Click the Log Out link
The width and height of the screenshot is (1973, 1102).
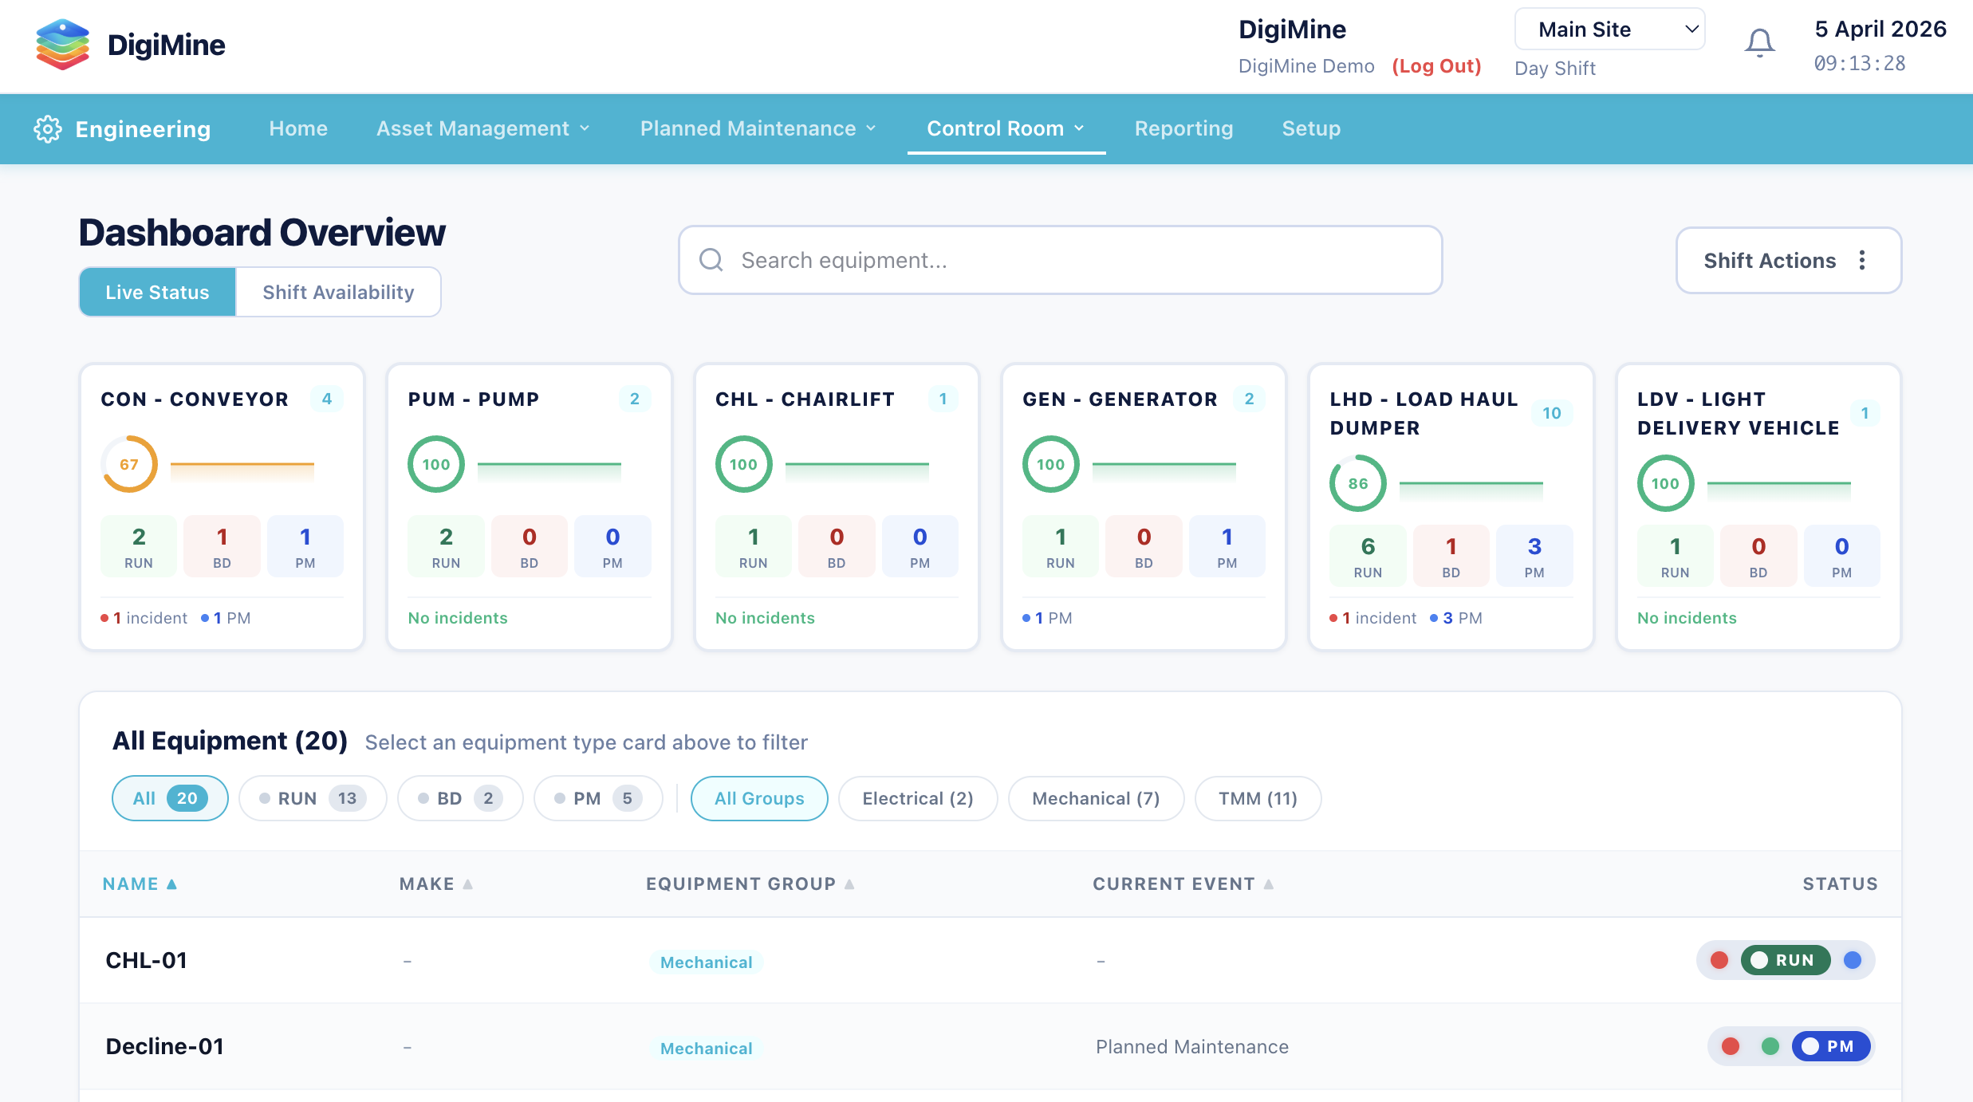[x=1436, y=66]
